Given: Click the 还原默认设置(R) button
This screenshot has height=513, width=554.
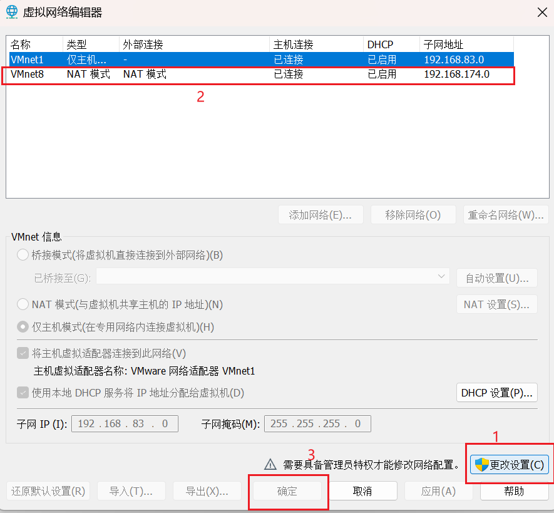Looking at the screenshot, I should click(x=48, y=491).
